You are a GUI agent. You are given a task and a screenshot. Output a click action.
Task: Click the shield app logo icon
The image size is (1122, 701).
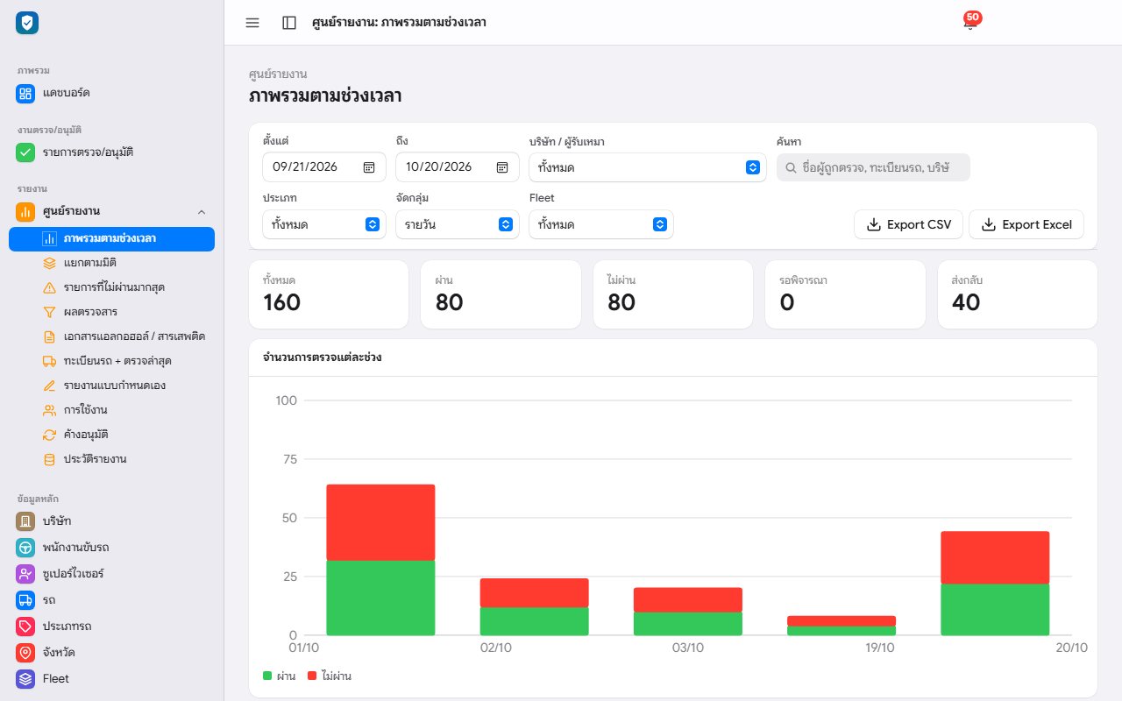[x=27, y=24]
